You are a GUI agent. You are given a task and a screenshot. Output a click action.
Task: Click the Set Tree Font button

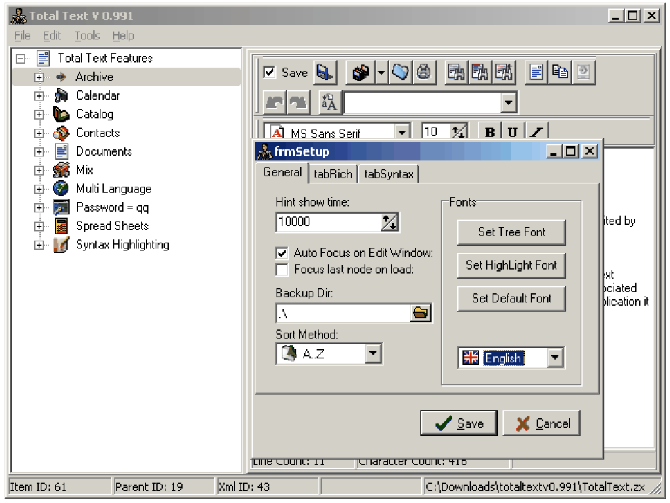click(512, 232)
